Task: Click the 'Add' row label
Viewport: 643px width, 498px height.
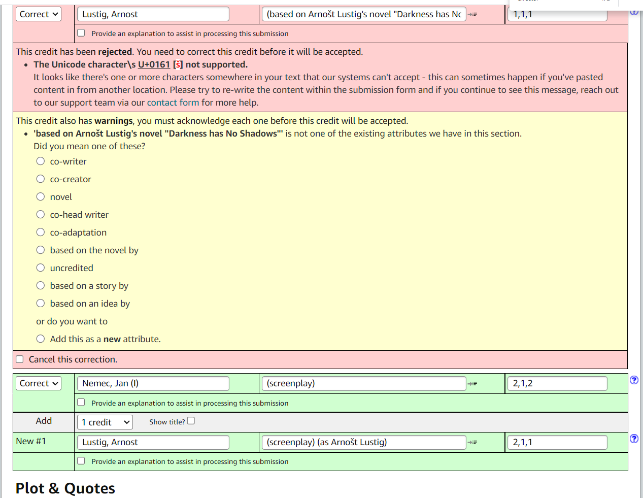Action: pyautogui.click(x=44, y=421)
